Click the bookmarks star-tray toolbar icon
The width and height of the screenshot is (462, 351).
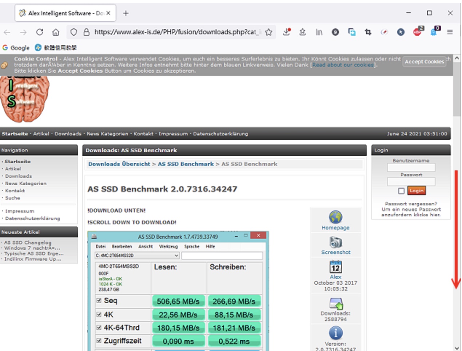pos(302,32)
